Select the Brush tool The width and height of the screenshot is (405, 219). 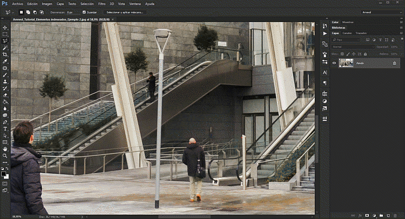click(x=5, y=75)
